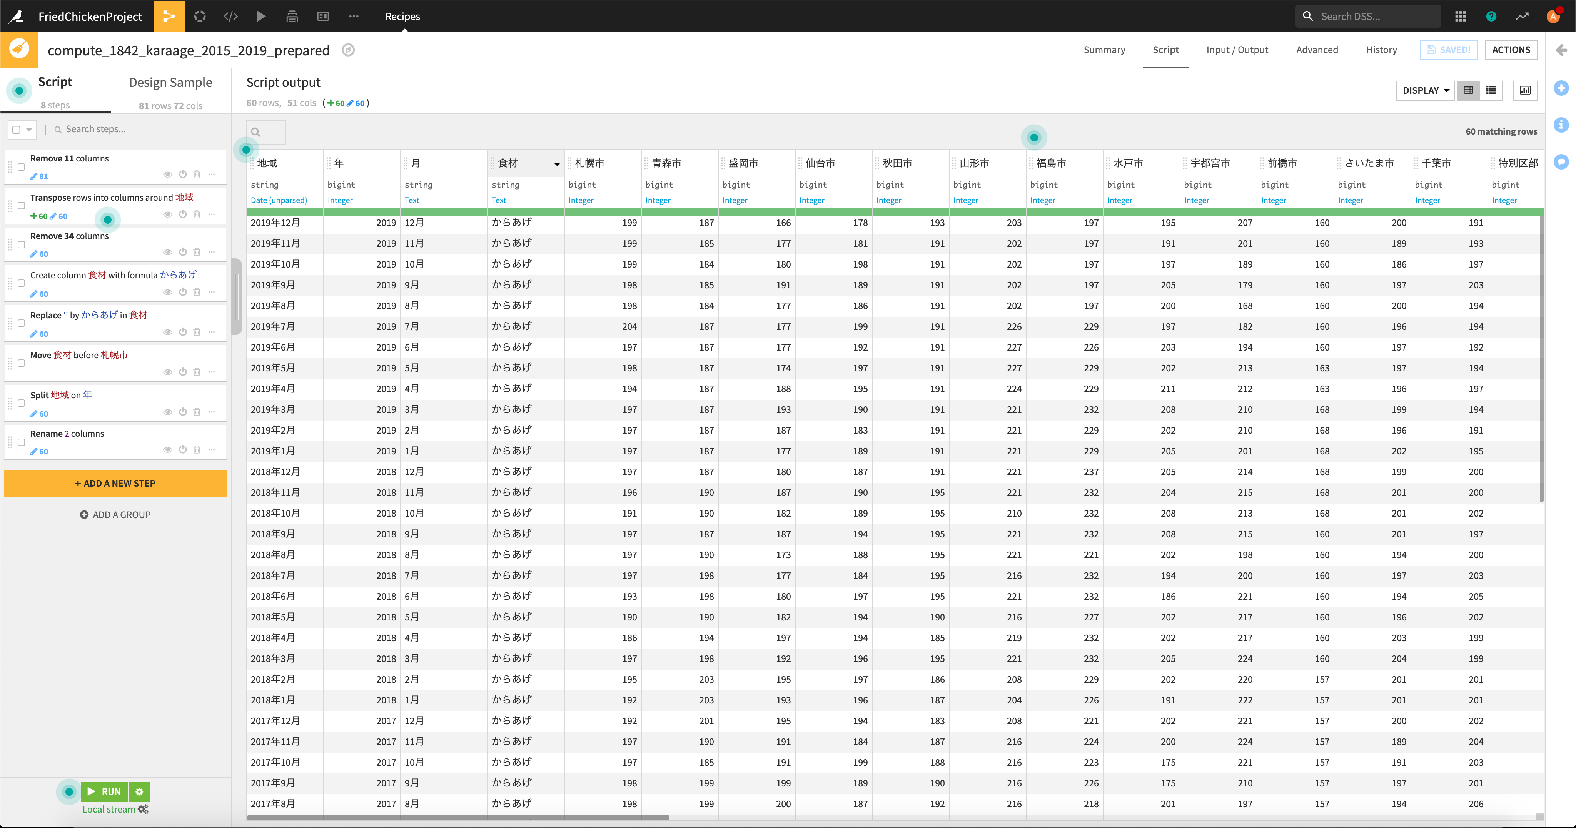The image size is (1576, 828).
Task: Open the applications grid menu icon
Action: click(x=1460, y=16)
